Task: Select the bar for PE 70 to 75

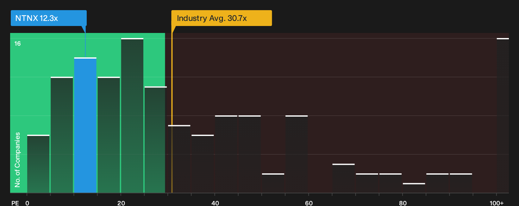Action: tap(367, 183)
